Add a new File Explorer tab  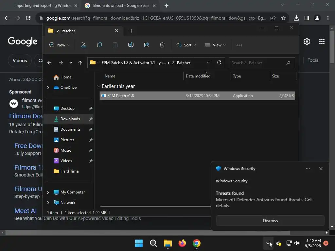[132, 31]
